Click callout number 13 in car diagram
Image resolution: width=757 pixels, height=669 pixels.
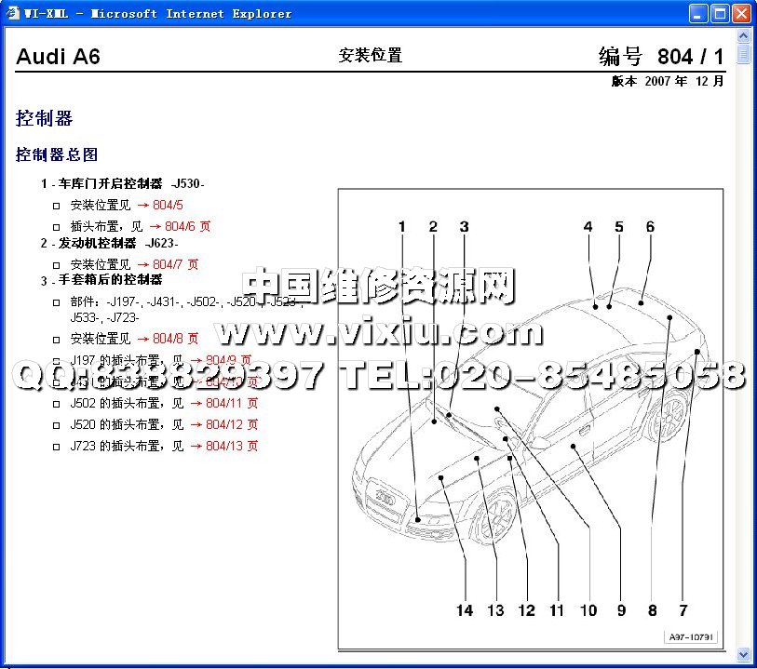point(495,610)
